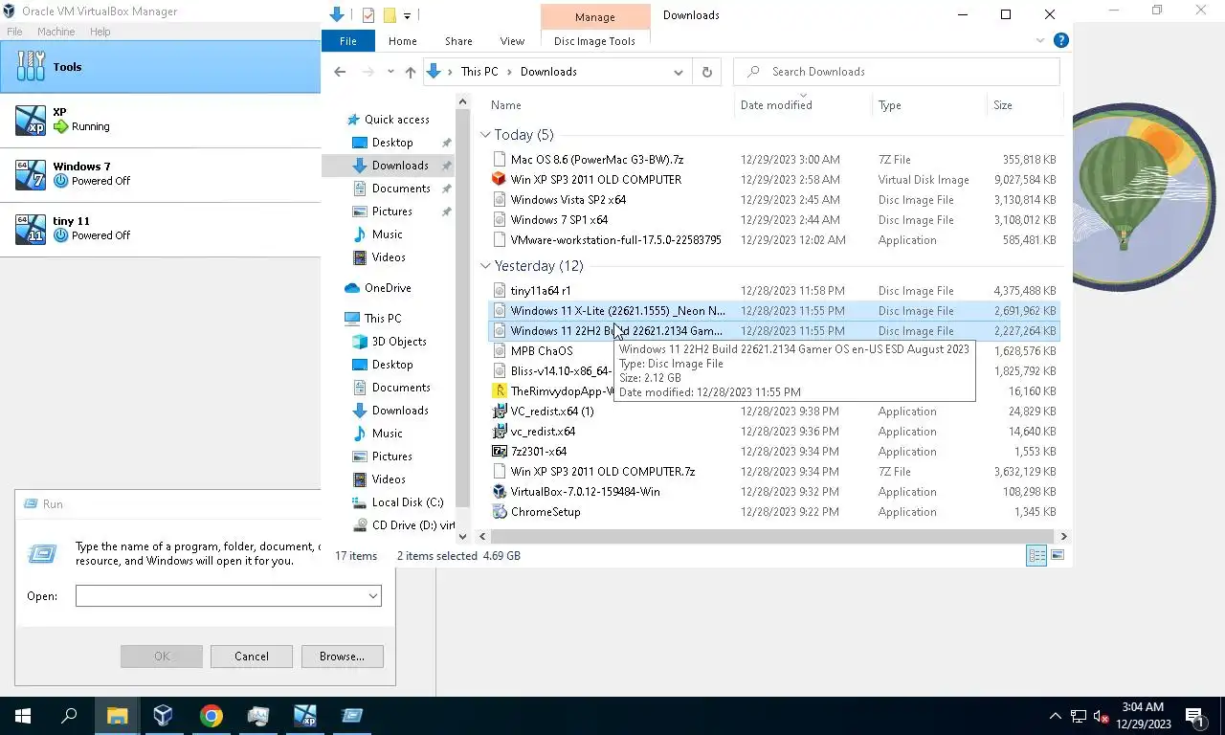Click the Run dialog Open text field
Screen dimensions: 1225x735
tap(221, 596)
